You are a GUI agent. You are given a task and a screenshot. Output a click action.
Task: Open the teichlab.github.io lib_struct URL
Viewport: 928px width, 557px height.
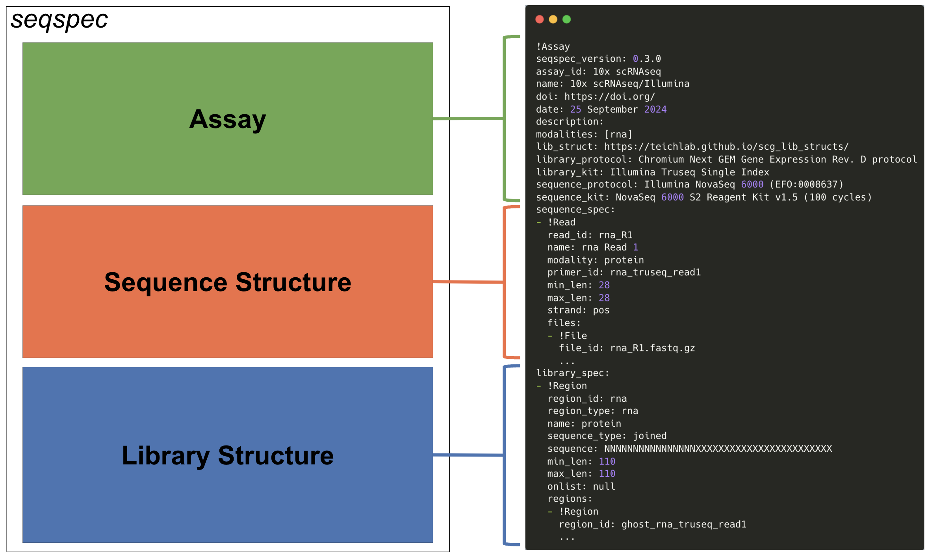(x=726, y=147)
